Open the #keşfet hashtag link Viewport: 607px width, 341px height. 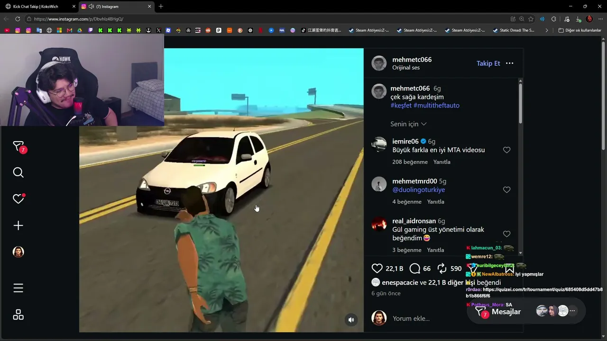point(401,106)
